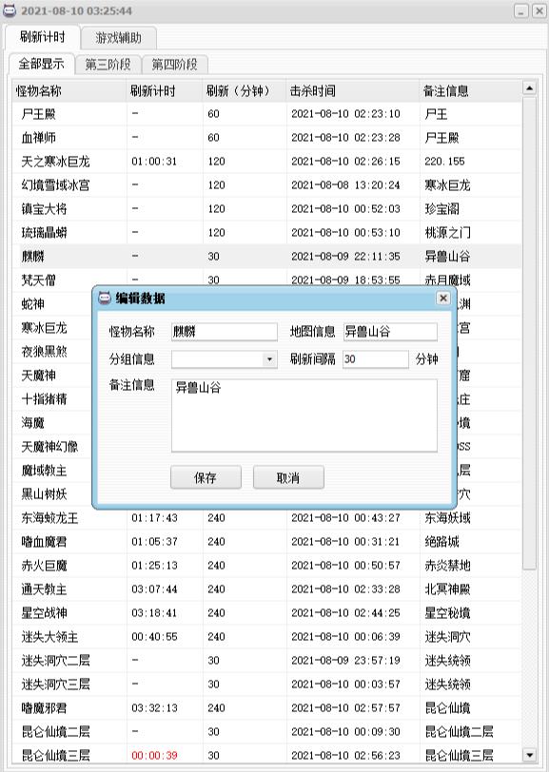
Task: Open the 第三阶段 tab
Action: (x=108, y=65)
